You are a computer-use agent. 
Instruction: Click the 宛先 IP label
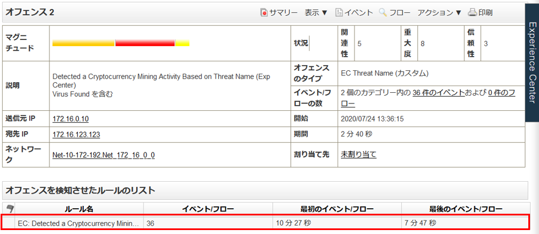tap(16, 134)
